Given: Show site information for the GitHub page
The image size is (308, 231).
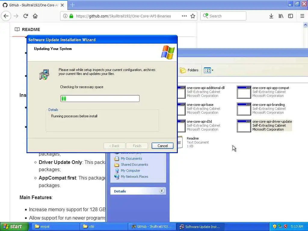Looking at the screenshot, I should coord(65,16).
